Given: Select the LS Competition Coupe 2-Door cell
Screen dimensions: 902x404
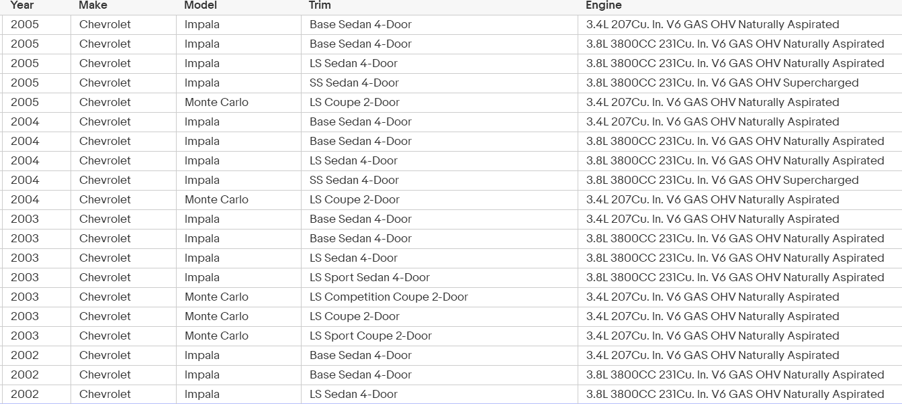Looking at the screenshot, I should (x=439, y=297).
